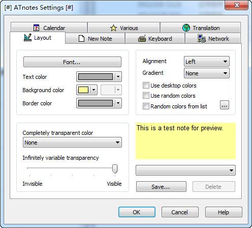Go to the Translation tab
The height and width of the screenshot is (228, 252).
(x=200, y=27)
